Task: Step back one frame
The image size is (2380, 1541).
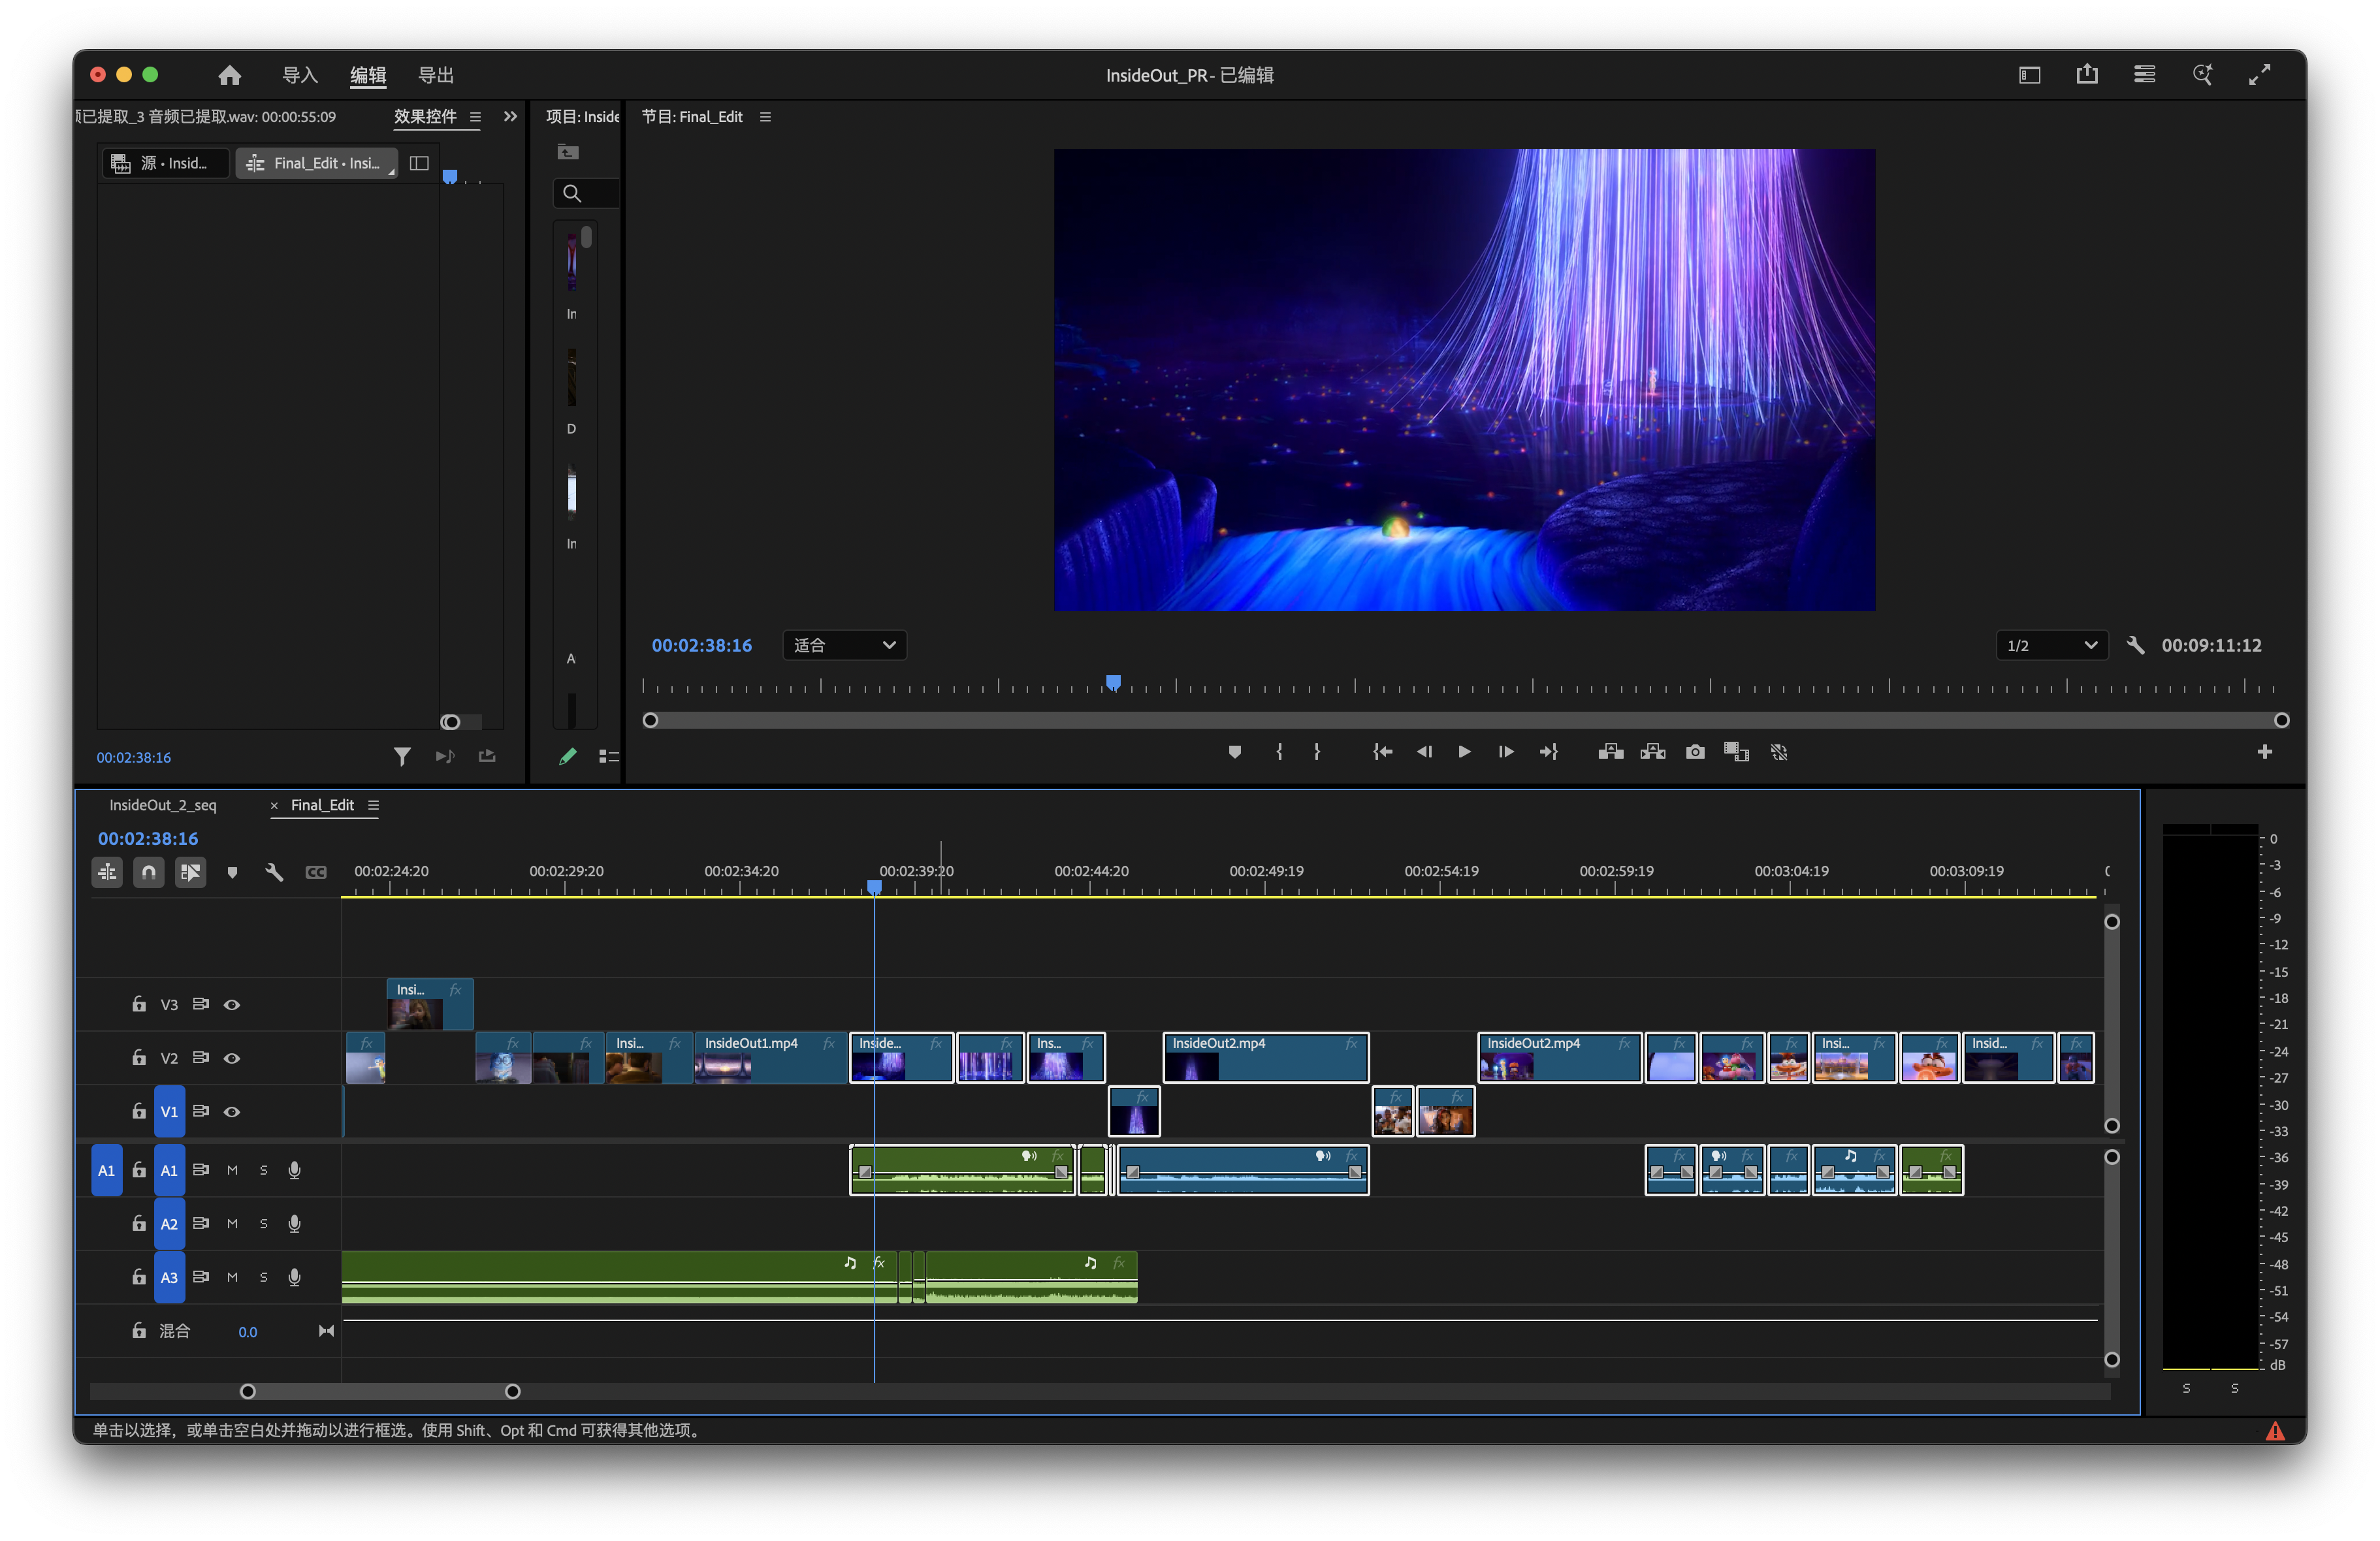Action: pos(1424,752)
